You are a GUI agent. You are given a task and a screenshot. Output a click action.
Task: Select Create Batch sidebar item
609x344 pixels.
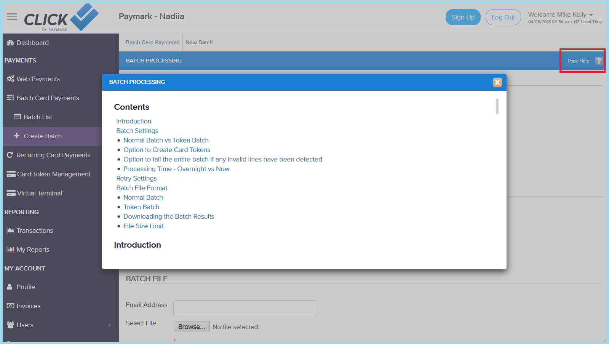[x=43, y=136]
